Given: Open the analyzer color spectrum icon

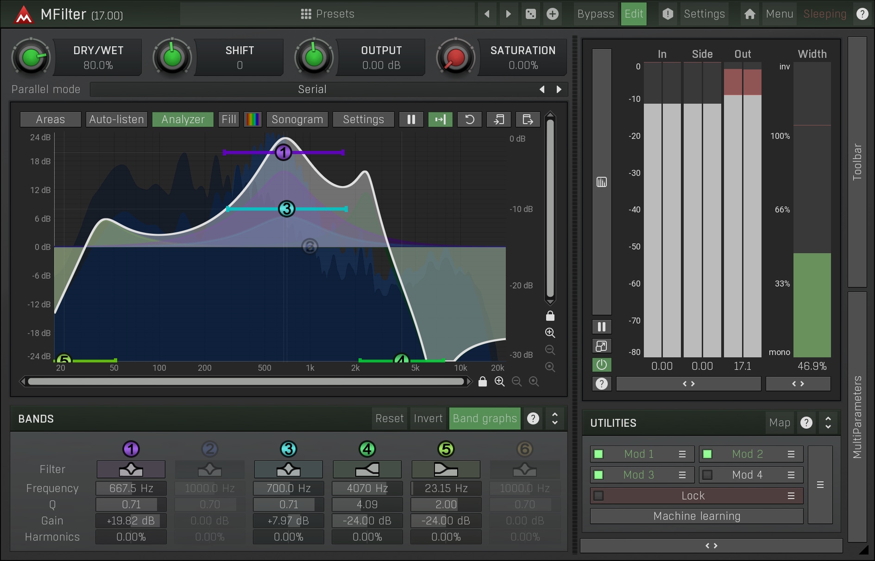Looking at the screenshot, I should click(x=253, y=119).
